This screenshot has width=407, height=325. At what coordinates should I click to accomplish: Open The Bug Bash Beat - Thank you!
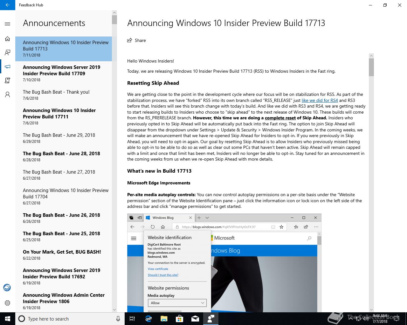pos(64,95)
